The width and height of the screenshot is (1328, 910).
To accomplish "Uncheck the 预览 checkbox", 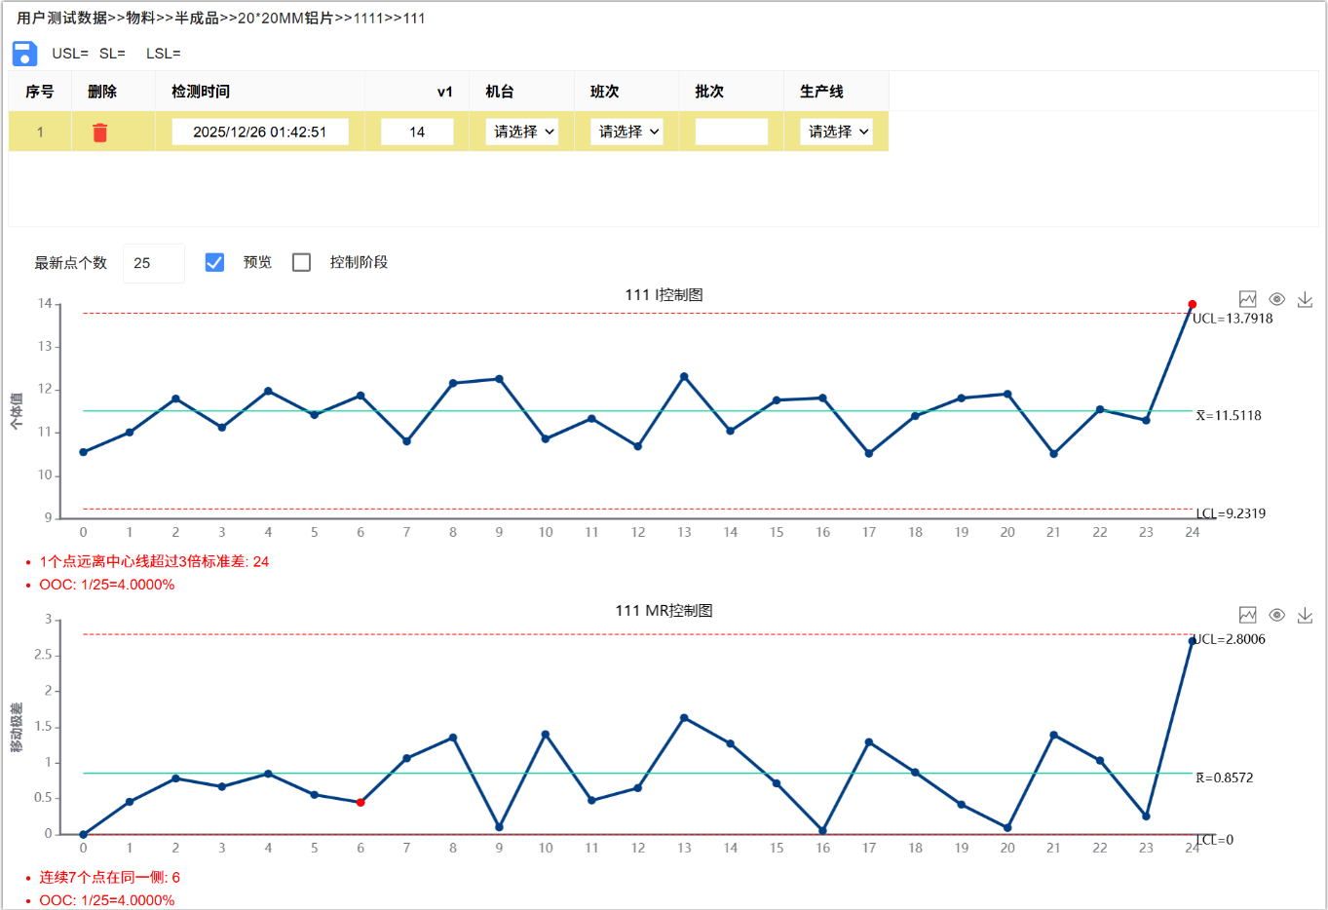I will click(x=215, y=262).
